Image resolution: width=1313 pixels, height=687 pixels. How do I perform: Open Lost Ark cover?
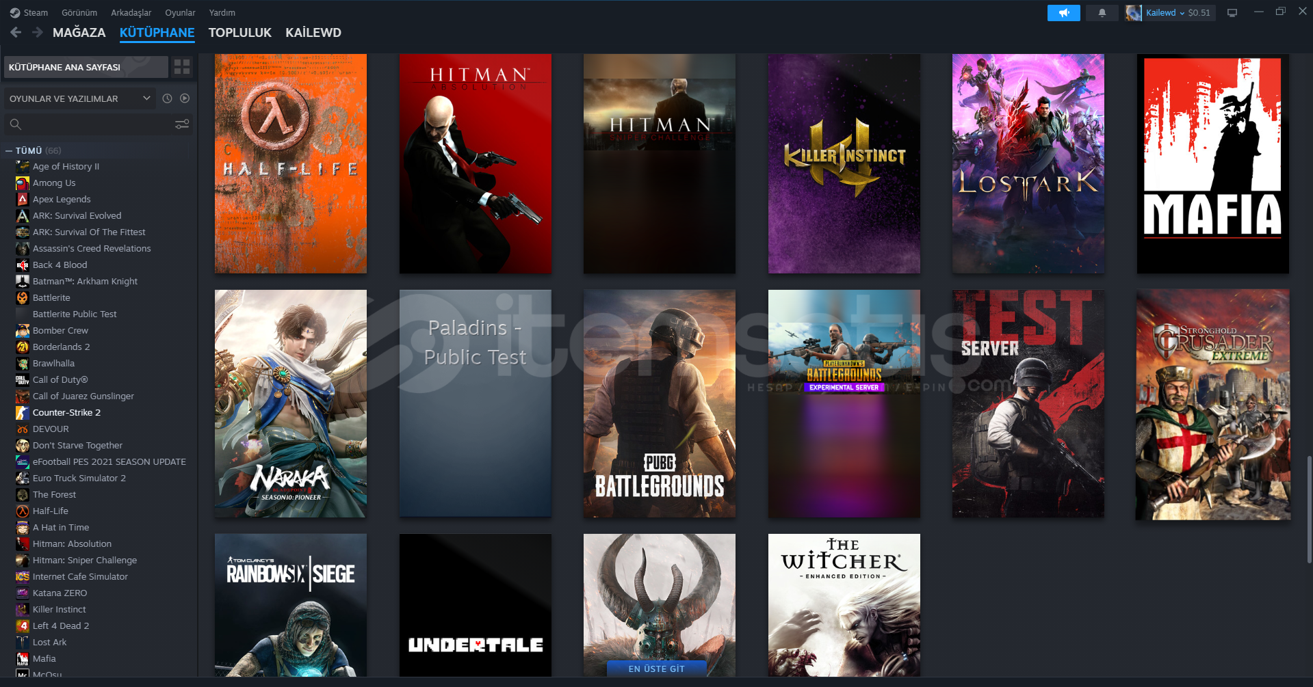tap(1028, 164)
